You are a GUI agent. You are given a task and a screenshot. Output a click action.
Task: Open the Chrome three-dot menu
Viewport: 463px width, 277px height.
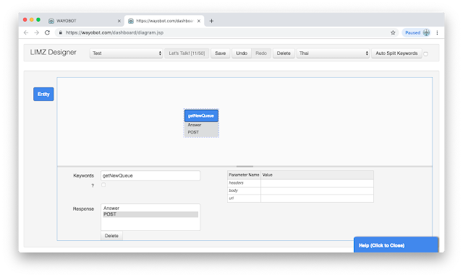[437, 32]
